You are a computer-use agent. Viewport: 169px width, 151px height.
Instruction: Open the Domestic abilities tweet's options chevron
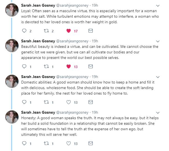158,77
